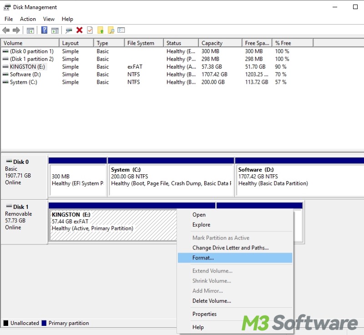Click the disk icon beside (Disk 0 partition 1)
This screenshot has height=335, width=364.
tap(5, 51)
